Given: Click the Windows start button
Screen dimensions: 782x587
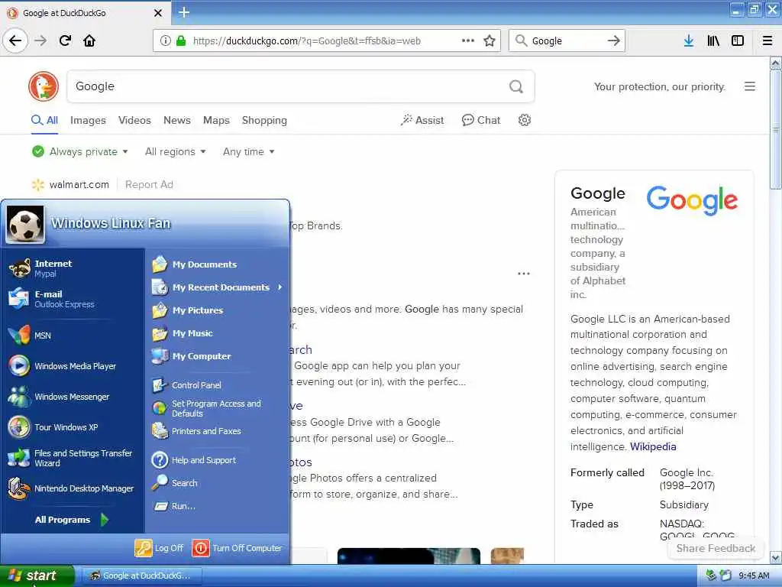Looking at the screenshot, I should pos(37,576).
